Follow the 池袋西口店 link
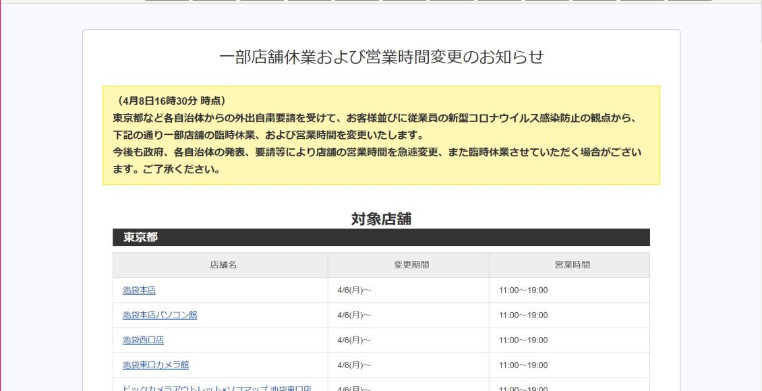This screenshot has width=762, height=391. (143, 340)
